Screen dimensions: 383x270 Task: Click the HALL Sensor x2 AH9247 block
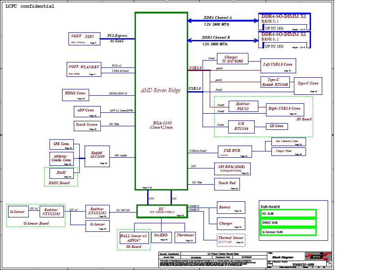pyautogui.click(x=134, y=238)
